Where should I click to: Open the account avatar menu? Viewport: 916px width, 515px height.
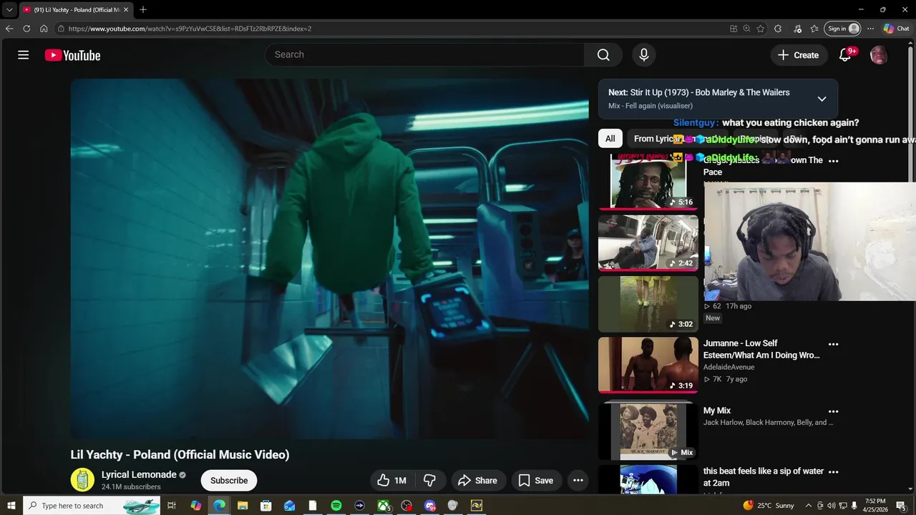(x=879, y=55)
